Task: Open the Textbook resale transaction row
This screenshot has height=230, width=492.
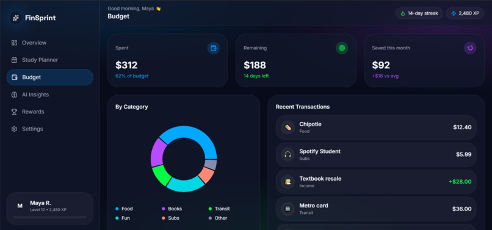Action: coord(376,182)
